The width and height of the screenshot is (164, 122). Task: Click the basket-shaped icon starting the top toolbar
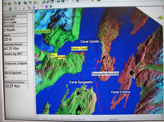coord(5,4)
